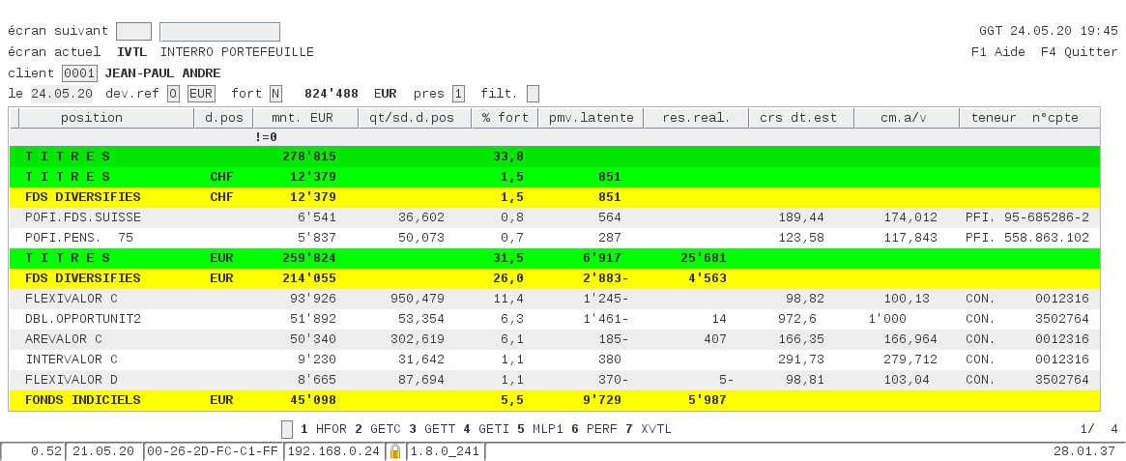The width and height of the screenshot is (1126, 461).
Task: Click the date field 24.05.20
Action: tap(62, 94)
